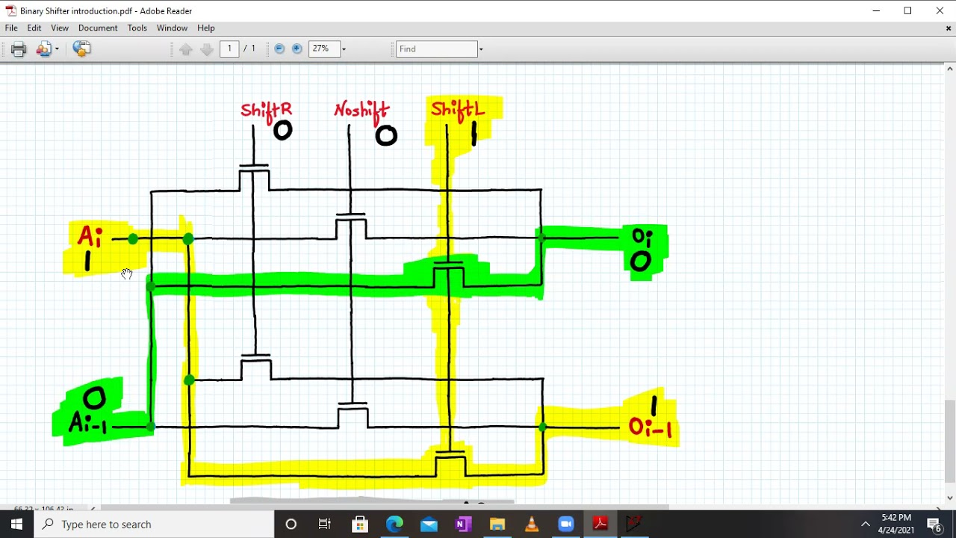Viewport: 956px width, 538px height.
Task: Open the Collaborate icon's dropdown arrow
Action: (x=57, y=49)
